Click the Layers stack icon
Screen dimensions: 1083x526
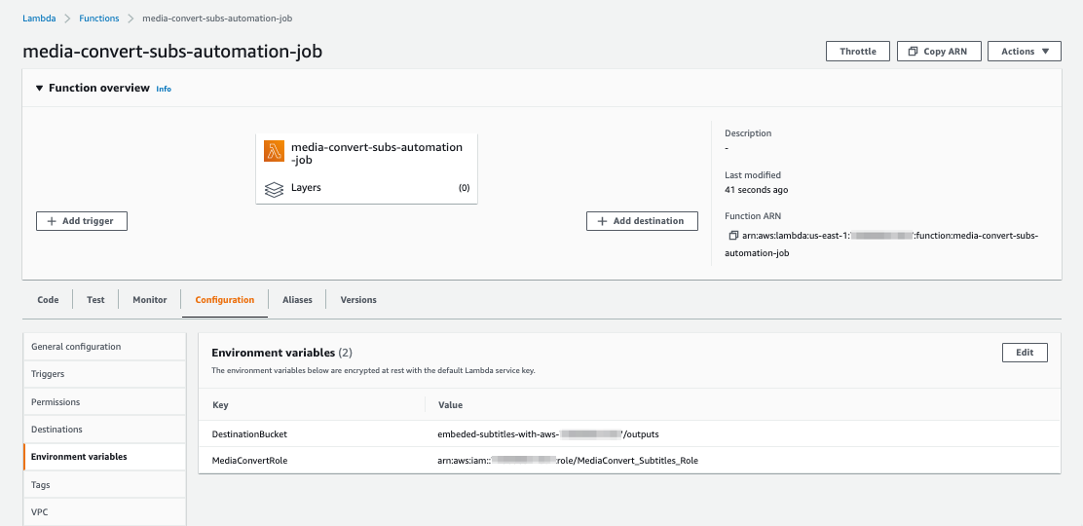274,188
